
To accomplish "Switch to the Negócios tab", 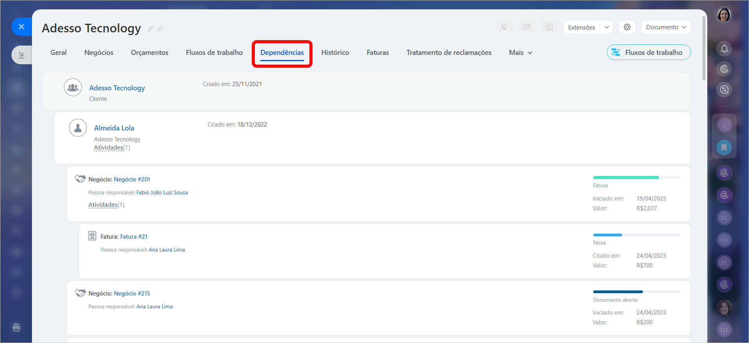I will pyautogui.click(x=99, y=53).
